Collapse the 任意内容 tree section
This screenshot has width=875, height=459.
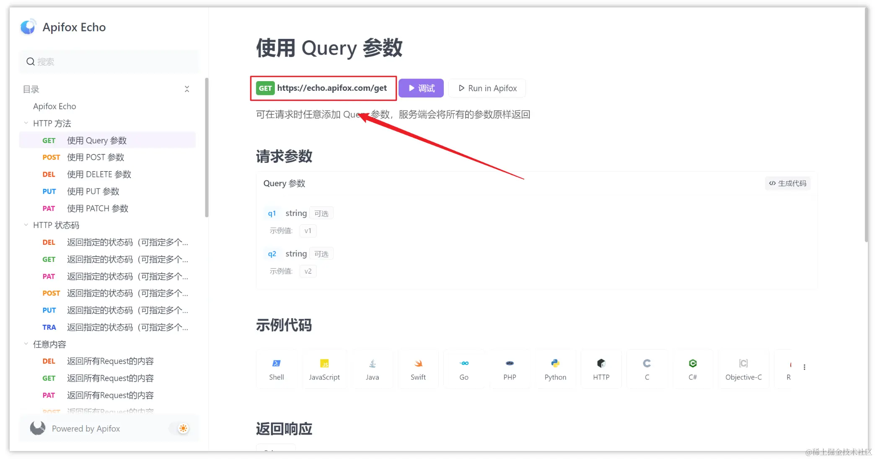(26, 344)
